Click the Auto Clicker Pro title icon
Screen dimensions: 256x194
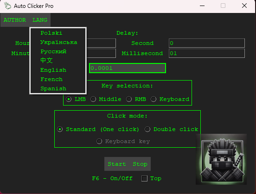[x=7, y=6]
